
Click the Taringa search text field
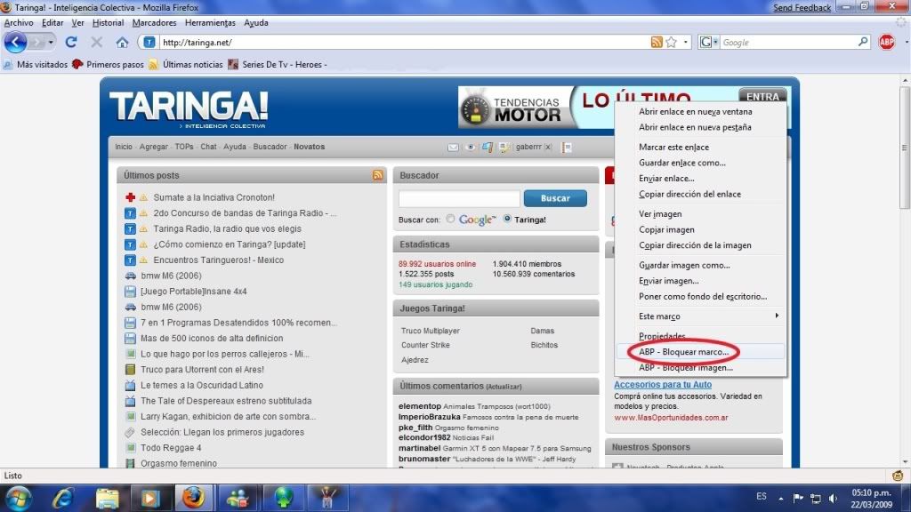click(459, 198)
